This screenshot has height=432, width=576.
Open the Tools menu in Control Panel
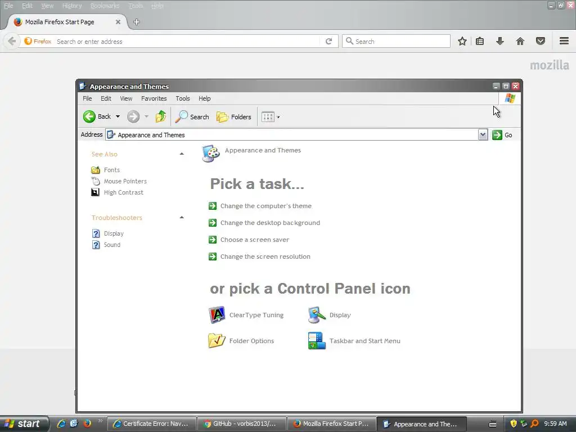click(x=183, y=98)
